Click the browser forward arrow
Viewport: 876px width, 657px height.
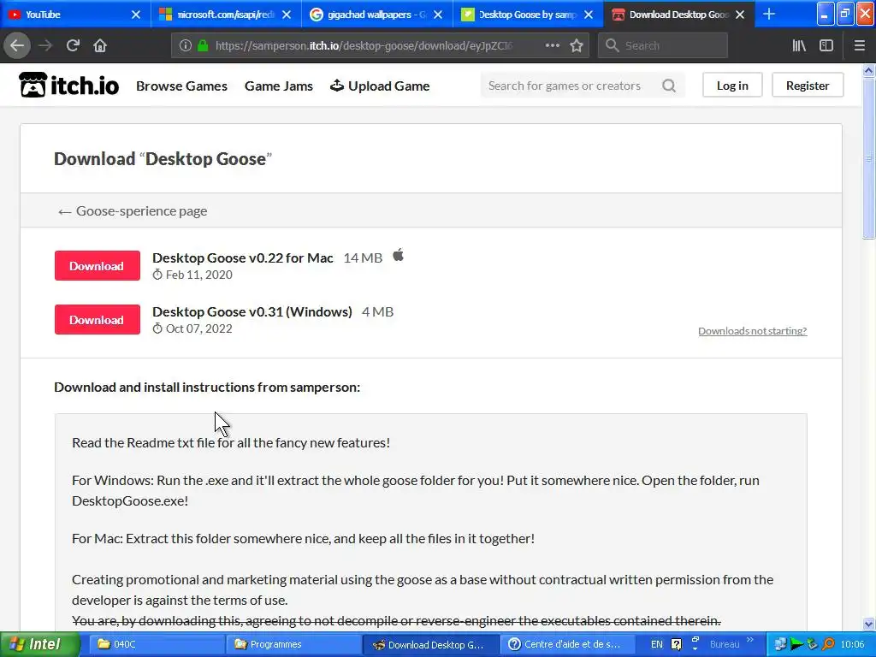coord(45,45)
